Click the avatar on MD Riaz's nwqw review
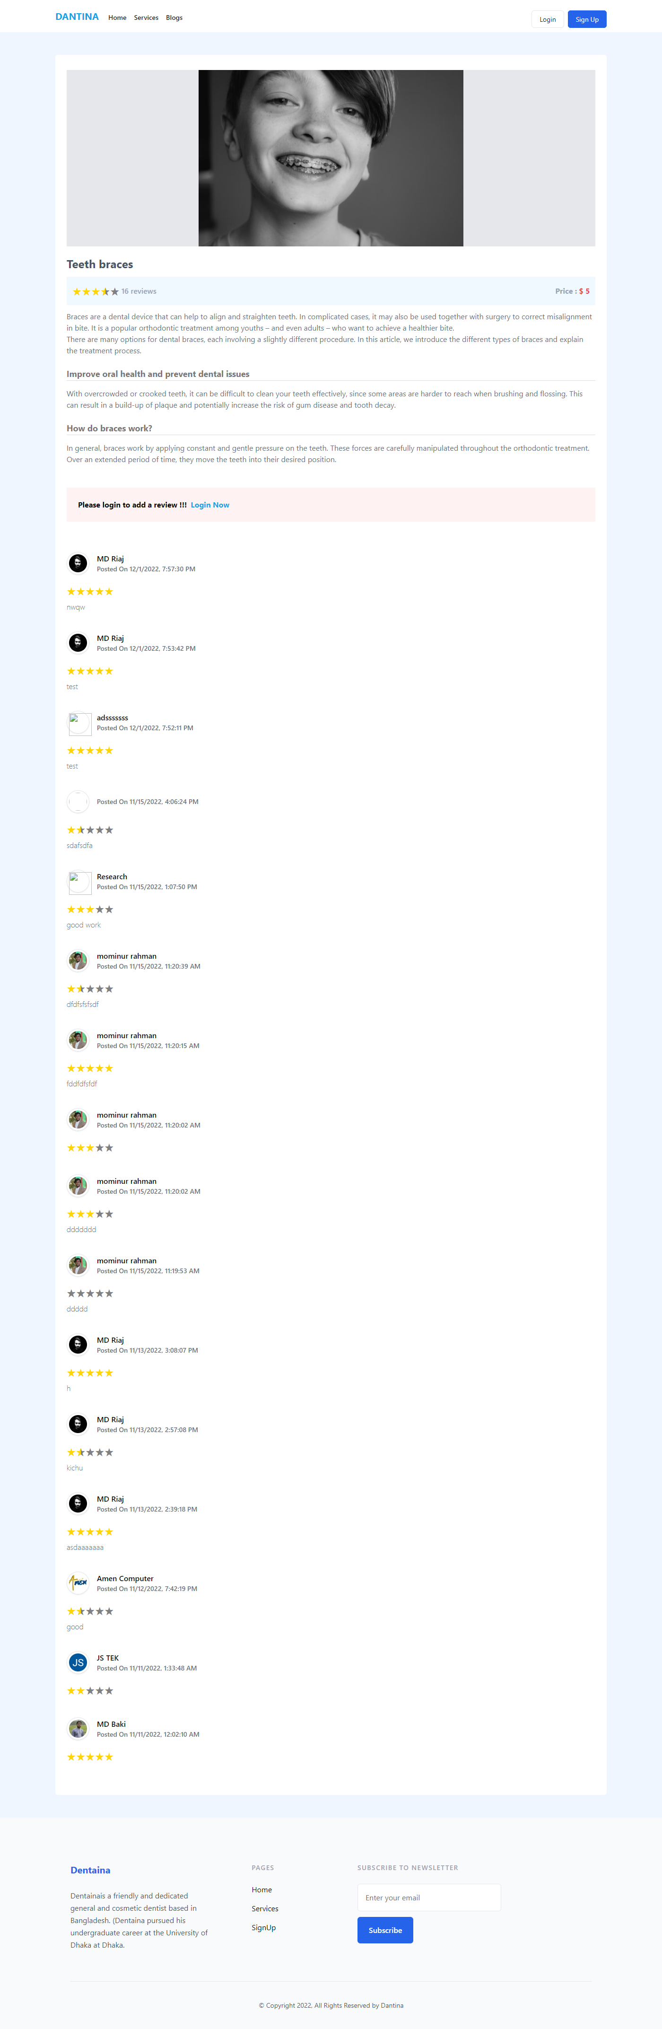662x2029 pixels. click(x=78, y=563)
